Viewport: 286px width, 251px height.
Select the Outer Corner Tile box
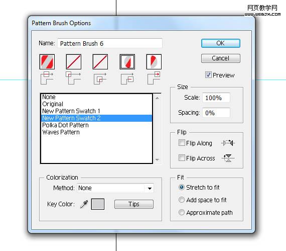coord(74,62)
